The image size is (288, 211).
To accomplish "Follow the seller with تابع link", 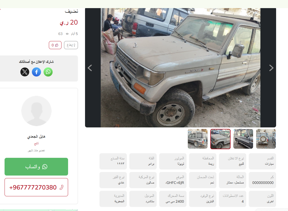I will pyautogui.click(x=36, y=143).
